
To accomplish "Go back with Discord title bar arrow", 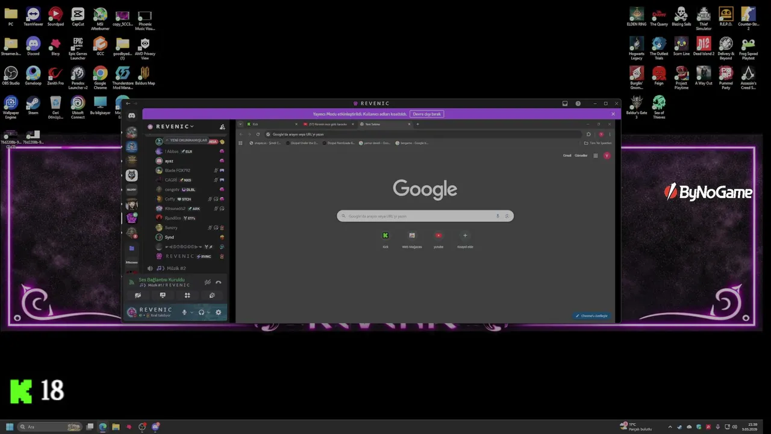I will [128, 104].
